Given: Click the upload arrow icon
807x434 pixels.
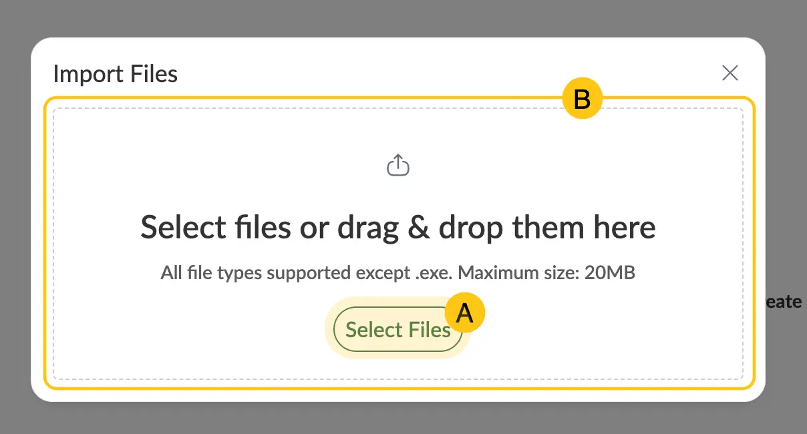Looking at the screenshot, I should click(x=398, y=165).
